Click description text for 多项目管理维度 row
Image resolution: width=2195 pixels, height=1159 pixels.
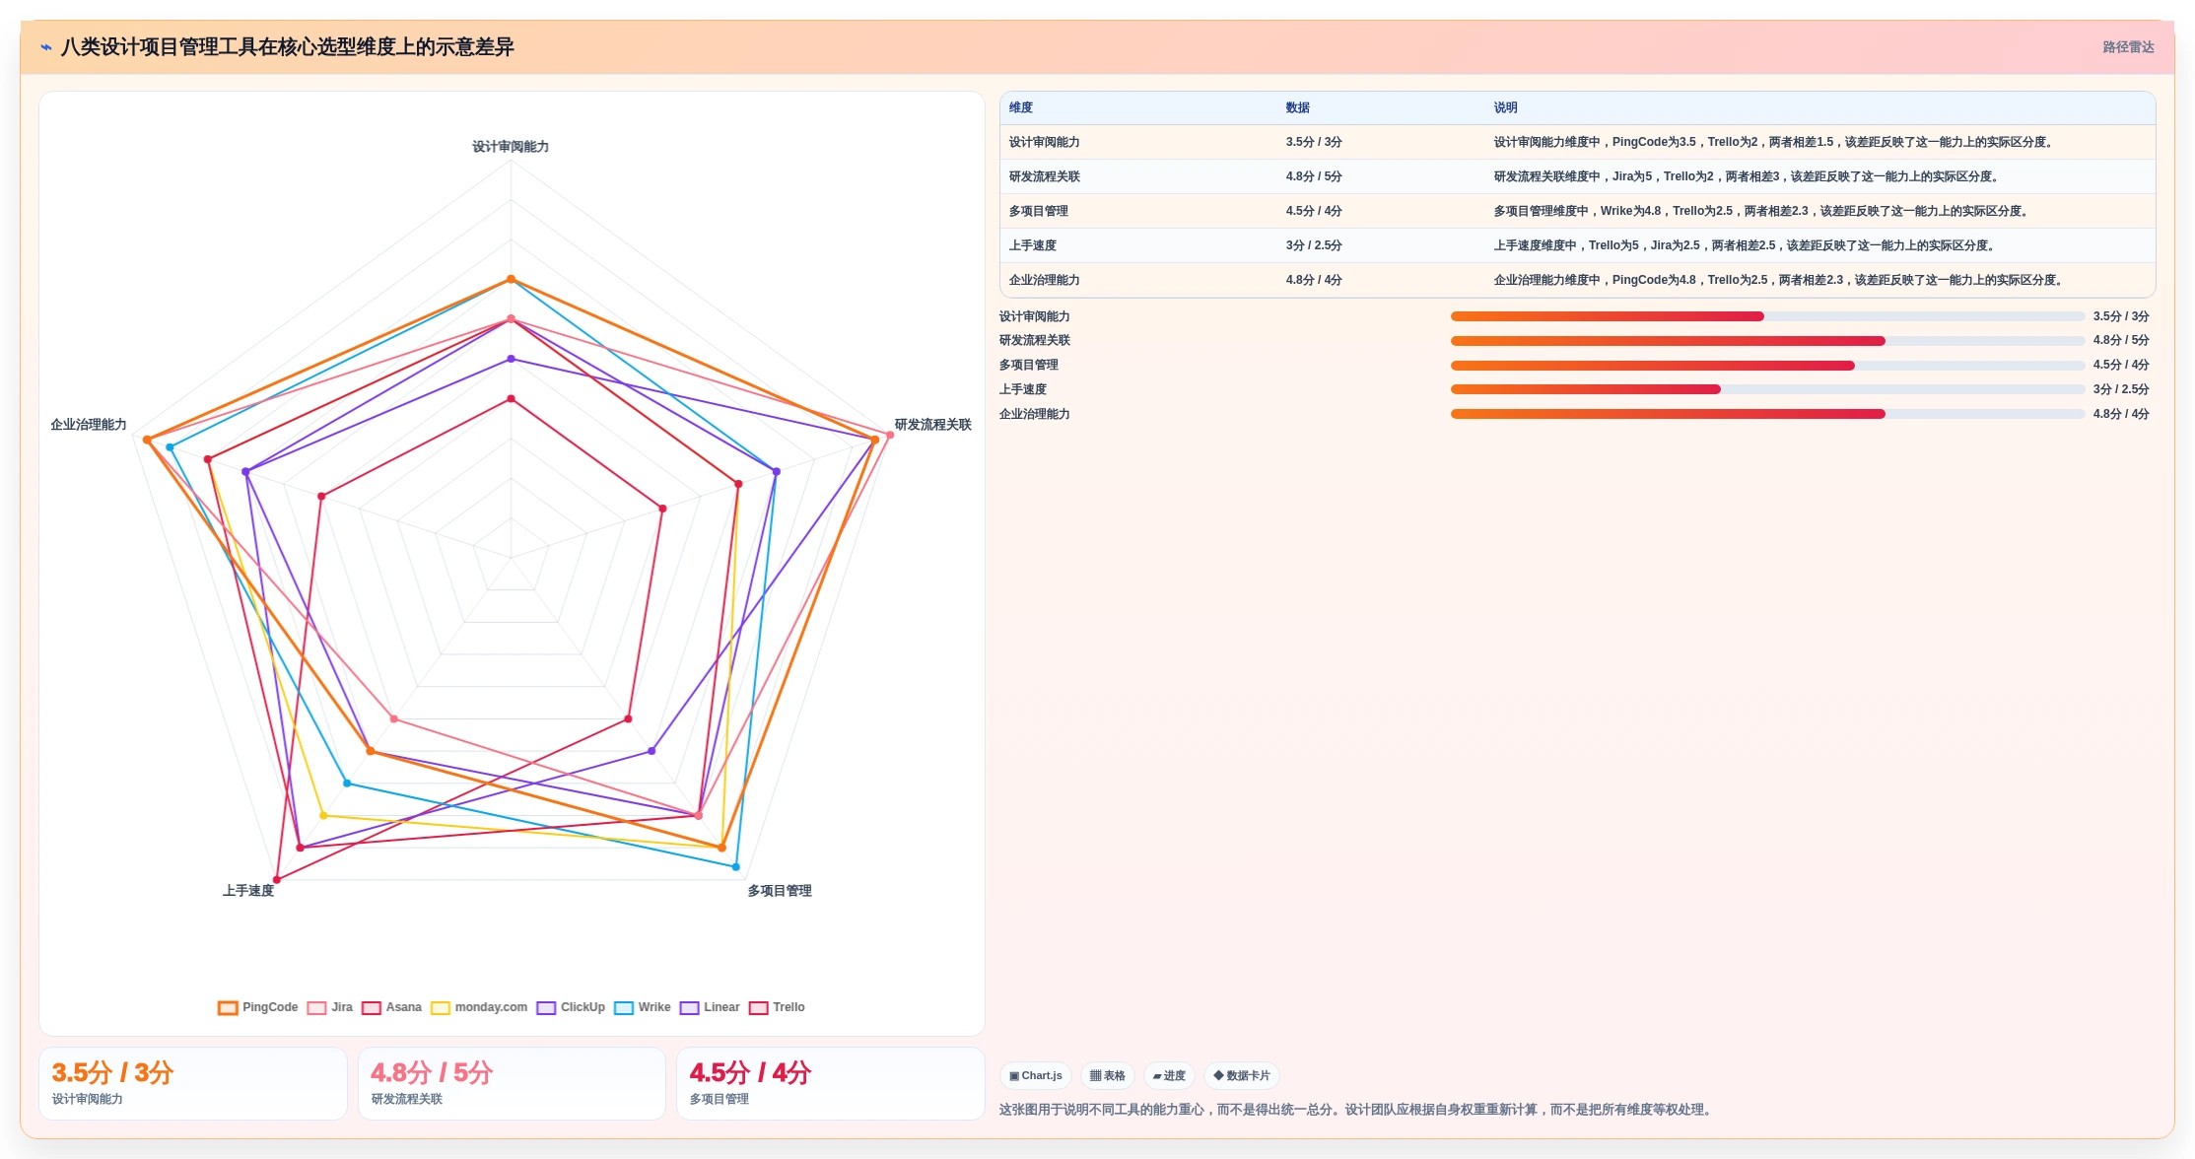point(1762,211)
